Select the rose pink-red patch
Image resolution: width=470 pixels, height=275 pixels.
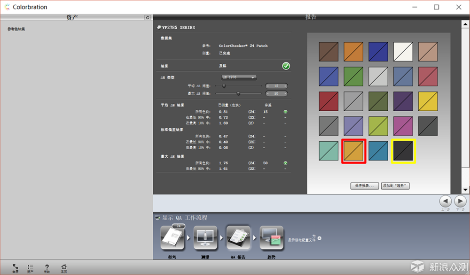click(428, 76)
